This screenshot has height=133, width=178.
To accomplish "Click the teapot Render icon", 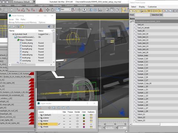I will point(117,10).
